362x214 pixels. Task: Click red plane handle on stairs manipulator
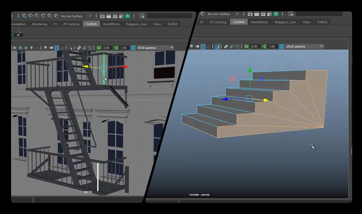pos(233,79)
